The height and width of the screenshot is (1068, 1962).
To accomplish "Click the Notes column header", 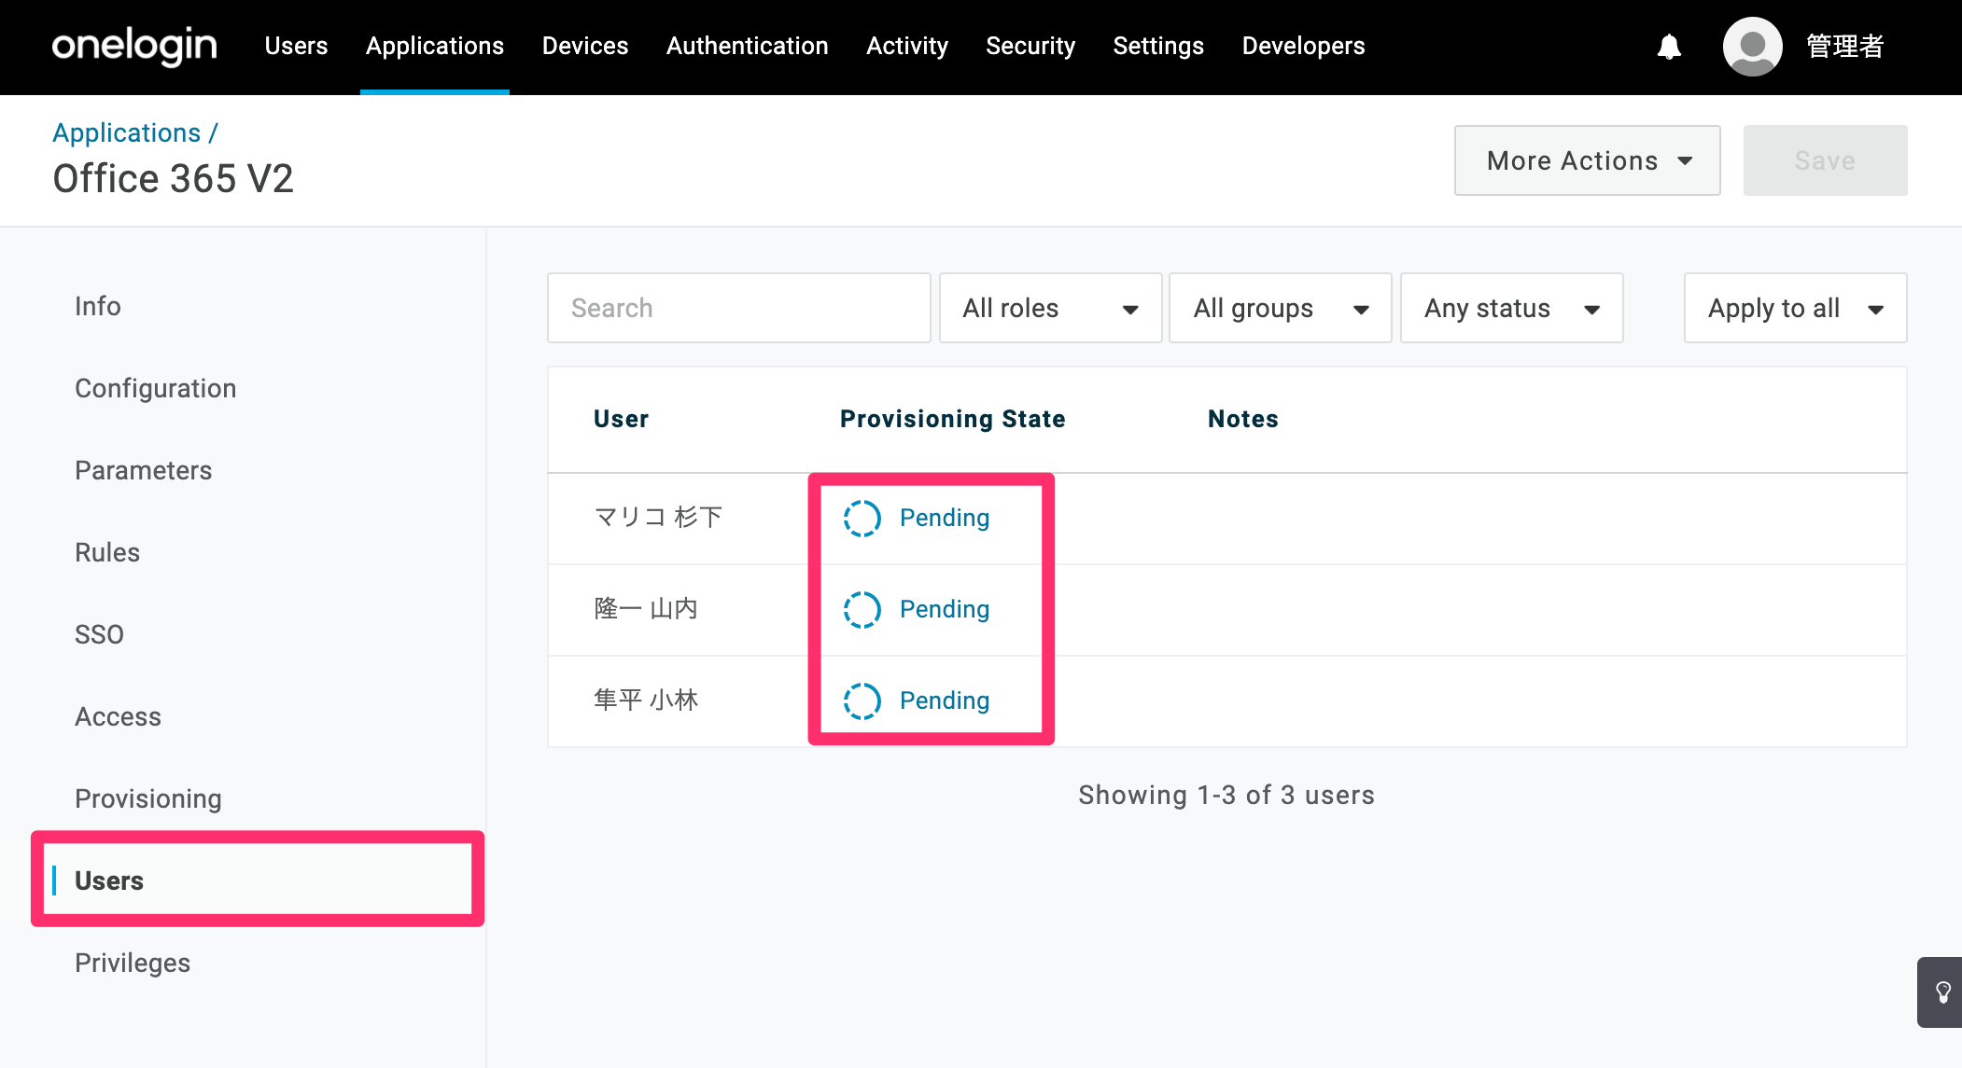I will pos(1242,419).
